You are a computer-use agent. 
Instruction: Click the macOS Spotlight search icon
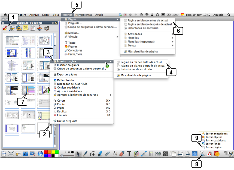click(229, 15)
